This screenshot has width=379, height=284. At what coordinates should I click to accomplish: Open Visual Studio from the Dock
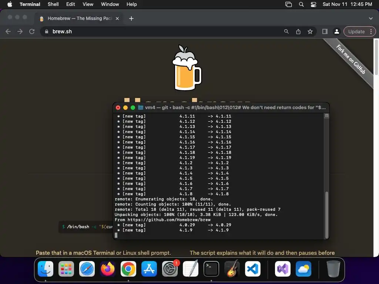coord(282,269)
